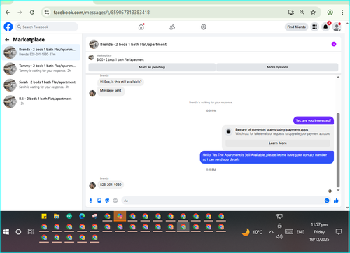
Task: Open the Tammy 2 beds conversation
Action: pos(41,68)
